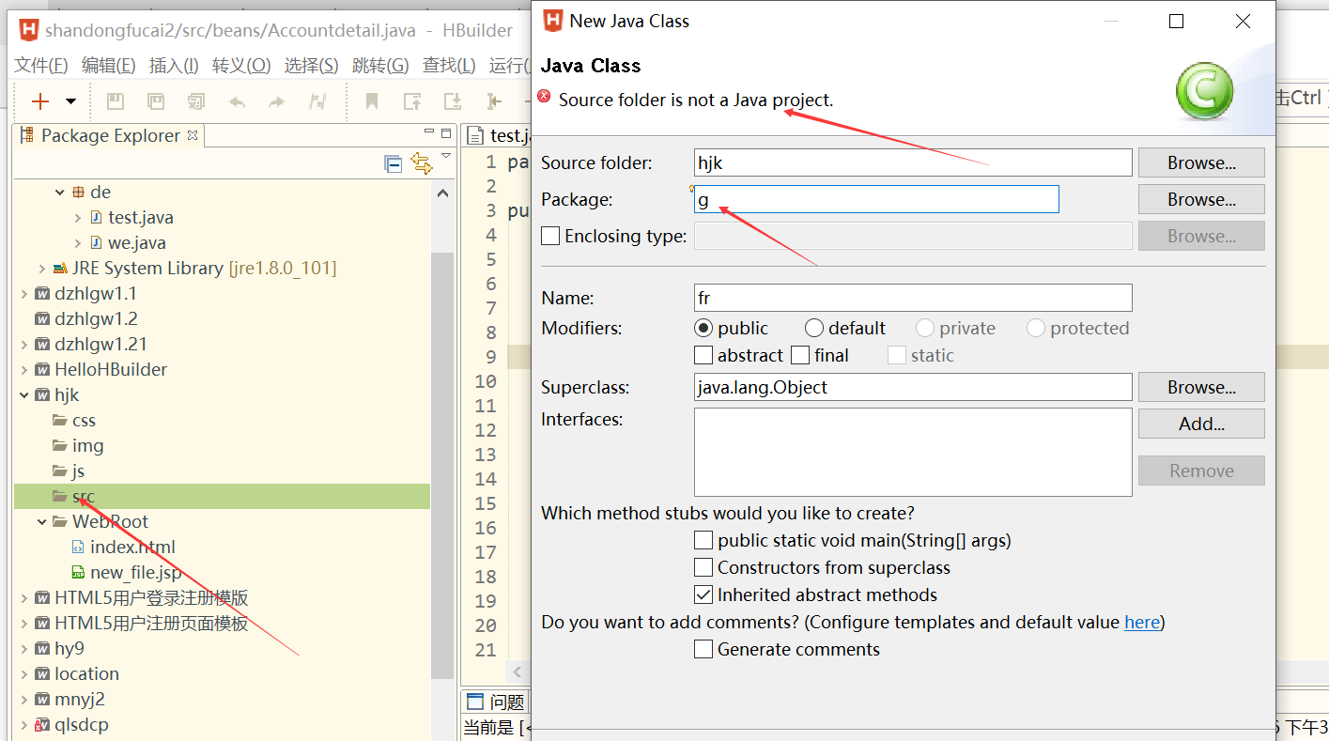The width and height of the screenshot is (1329, 741).
Task: Expand the HelloHBuilder project
Action: tap(23, 369)
